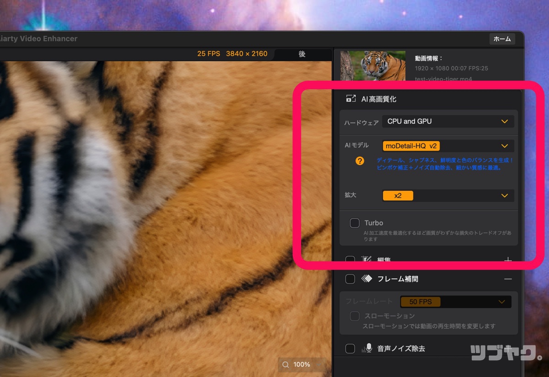The image size is (549, 377).
Task: Click the magnifier icon beside 100% zoom
Action: pos(285,365)
